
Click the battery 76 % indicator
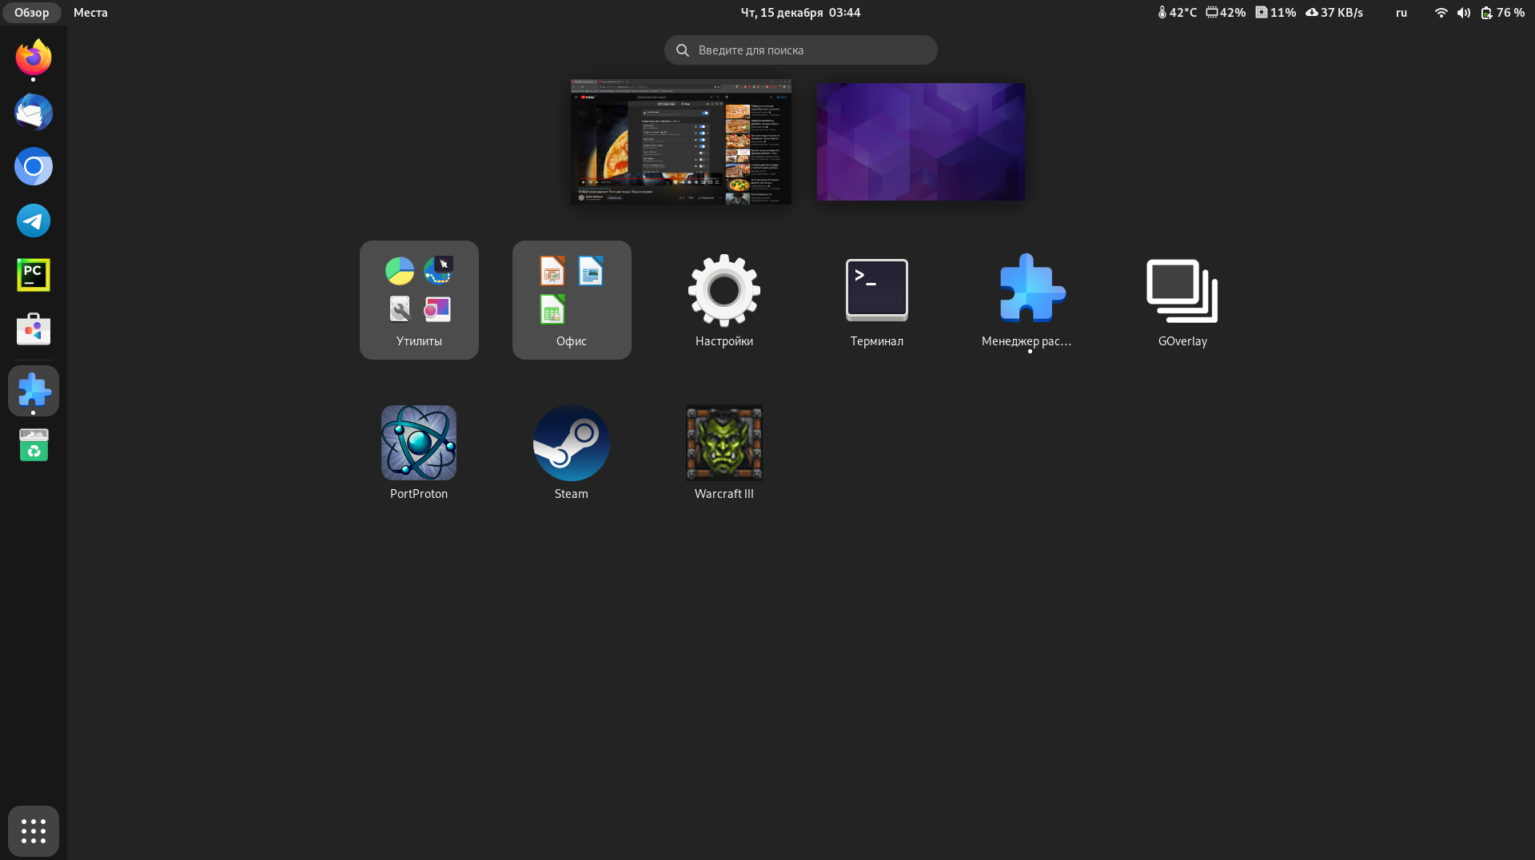pyautogui.click(x=1503, y=13)
